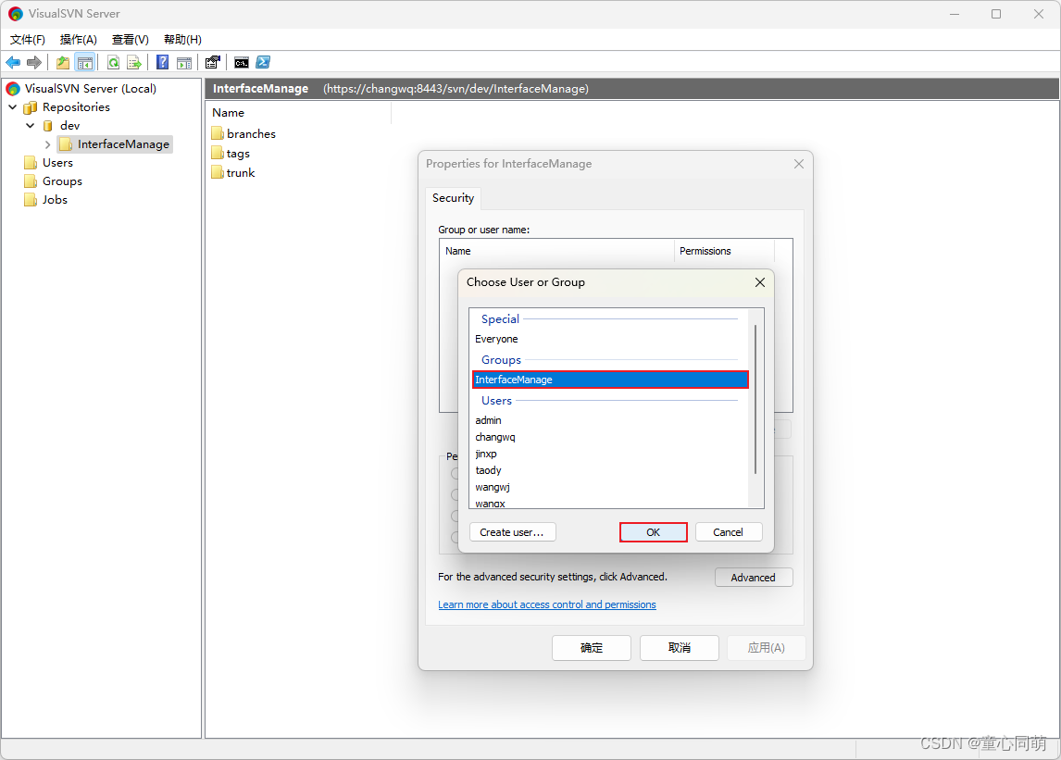Click the user list vertical scrollbar
Viewport: 1061px width, 760px height.
755,399
